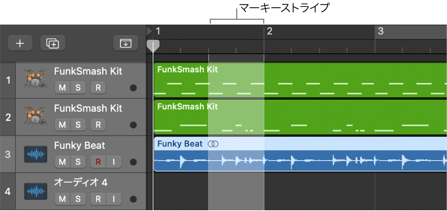Click the status dot on Funky Beat track
447x211 pixels.
tap(133, 162)
